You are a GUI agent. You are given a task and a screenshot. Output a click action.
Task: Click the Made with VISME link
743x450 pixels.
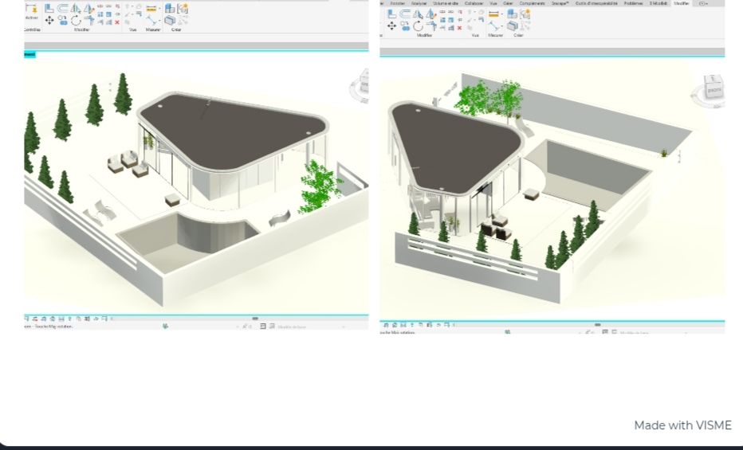682,425
